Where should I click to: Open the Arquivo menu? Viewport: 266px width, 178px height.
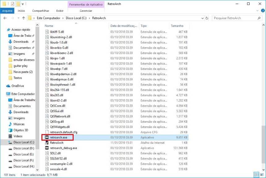(7, 11)
